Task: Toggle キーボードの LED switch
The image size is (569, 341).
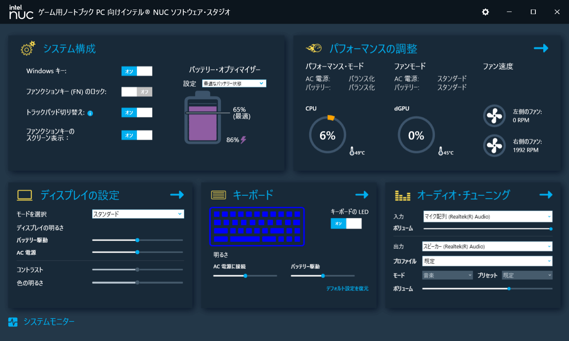Action: click(346, 224)
